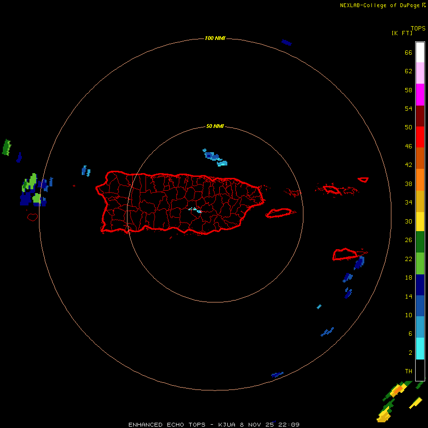Click the 34 scale value
428x428 pixels.
(409, 203)
